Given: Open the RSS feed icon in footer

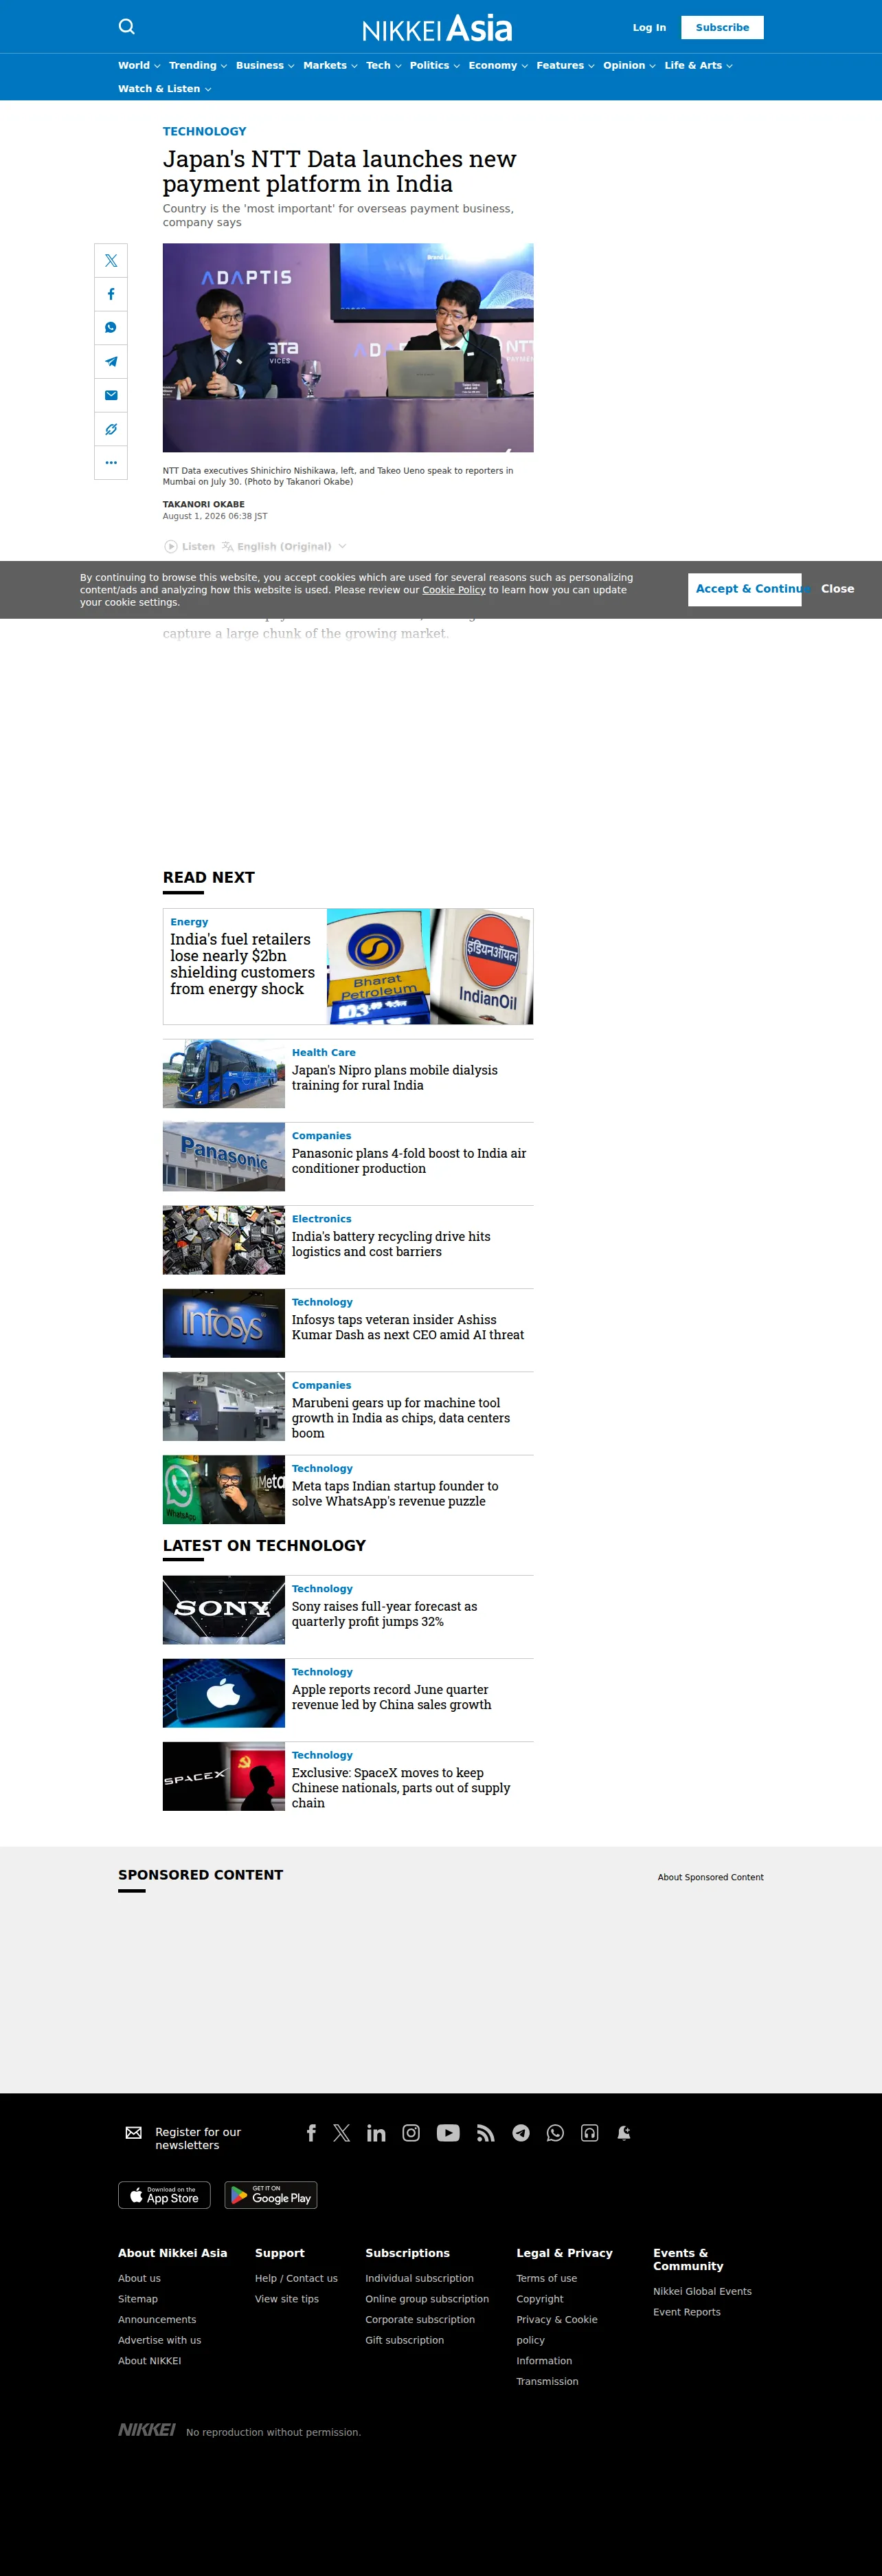Looking at the screenshot, I should (x=486, y=2133).
